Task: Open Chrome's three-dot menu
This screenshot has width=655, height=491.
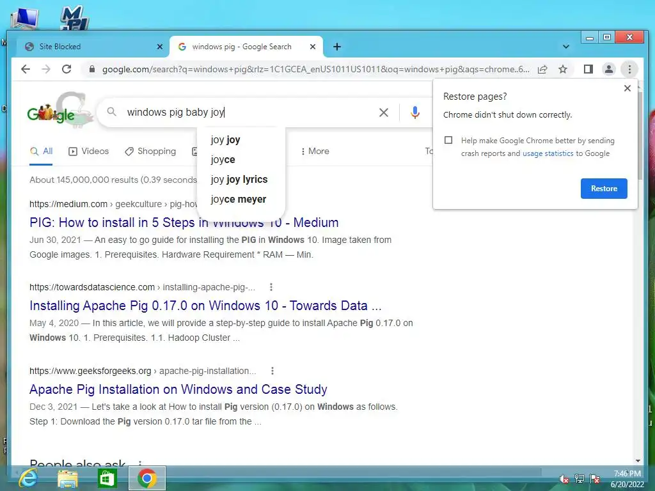Action: (x=629, y=69)
